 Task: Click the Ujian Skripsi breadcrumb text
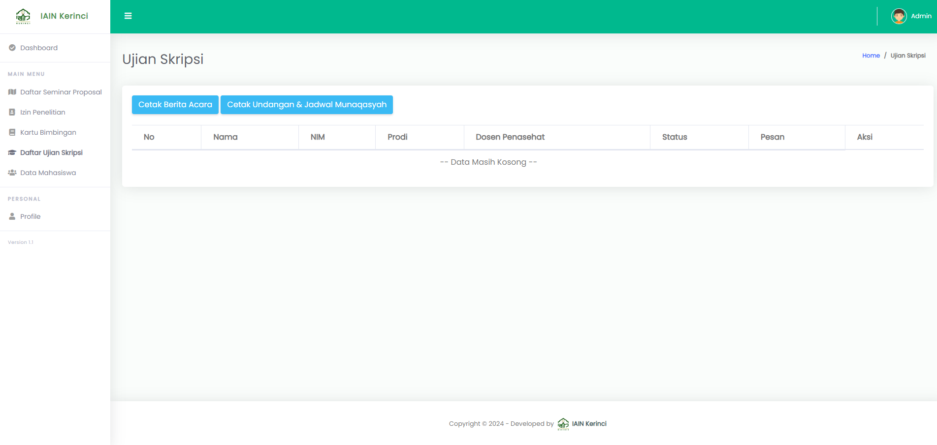tap(908, 56)
